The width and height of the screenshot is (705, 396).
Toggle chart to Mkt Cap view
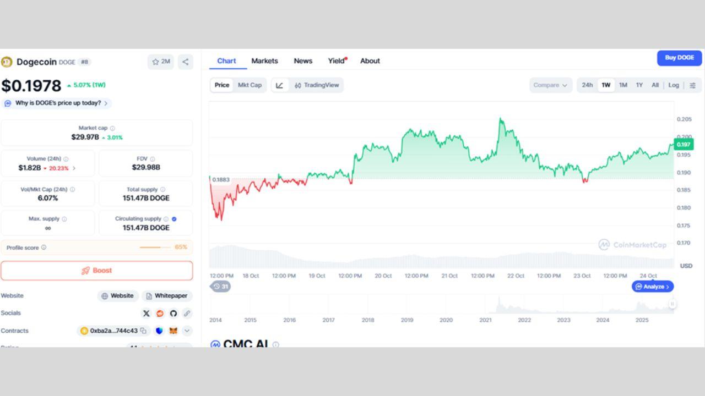[250, 85]
